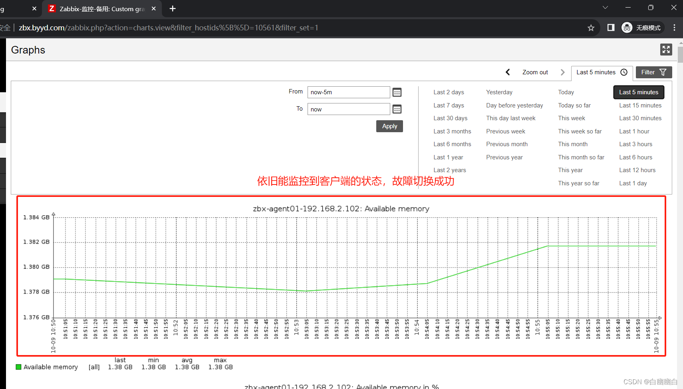Select Last 6 months range
The height and width of the screenshot is (389, 683).
pyautogui.click(x=452, y=144)
